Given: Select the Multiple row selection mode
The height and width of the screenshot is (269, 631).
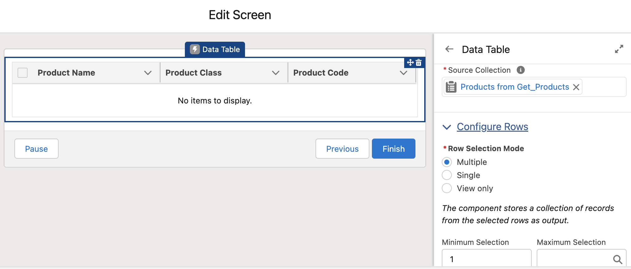Looking at the screenshot, I should (x=447, y=162).
